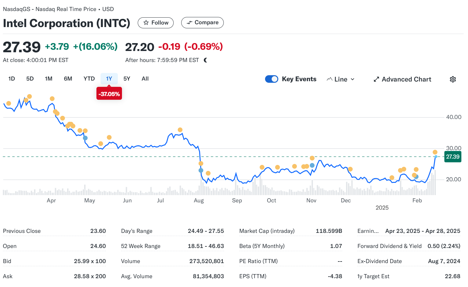Click the Market Cap value 118.599B

click(329, 231)
